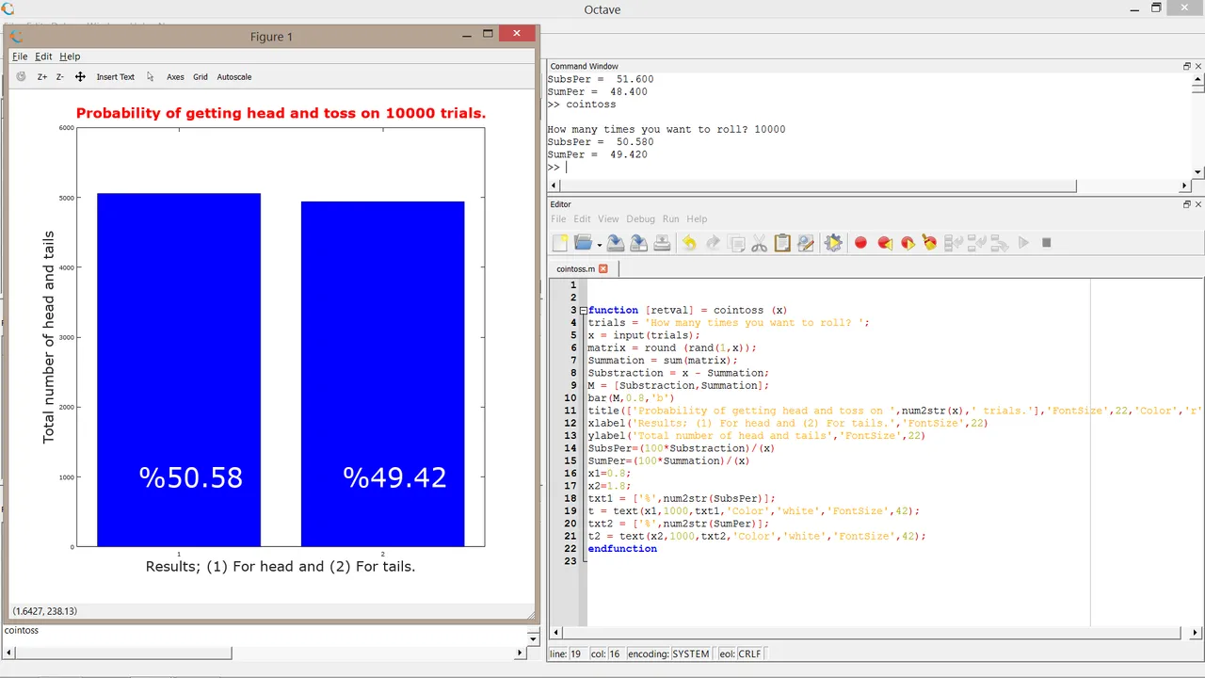This screenshot has width=1205, height=678.
Task: Open a file with the folder icon
Action: pyautogui.click(x=583, y=243)
